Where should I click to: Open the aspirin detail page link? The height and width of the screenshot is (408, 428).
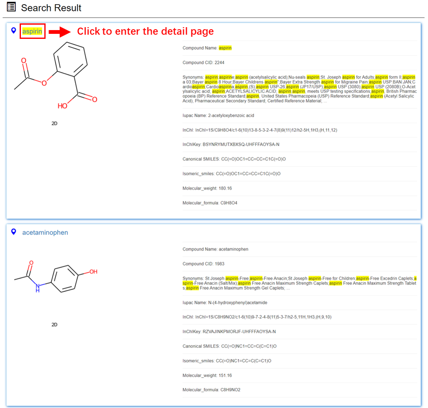coord(32,31)
